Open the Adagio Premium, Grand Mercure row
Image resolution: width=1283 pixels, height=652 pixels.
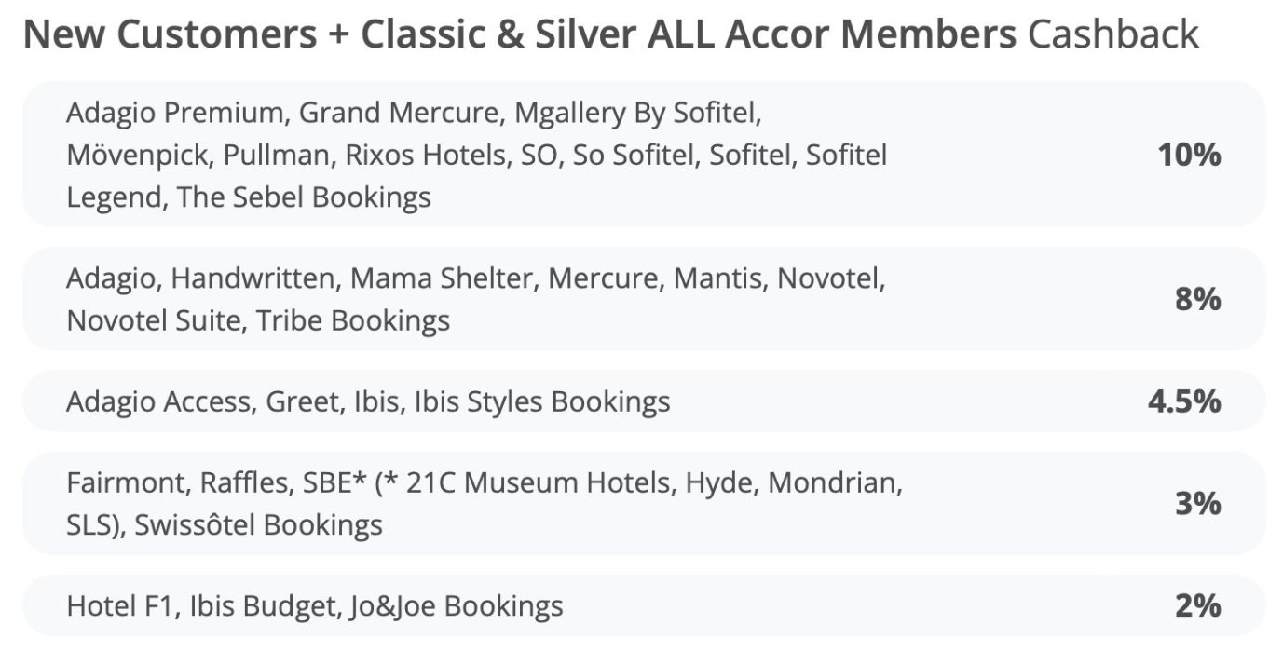tap(644, 155)
